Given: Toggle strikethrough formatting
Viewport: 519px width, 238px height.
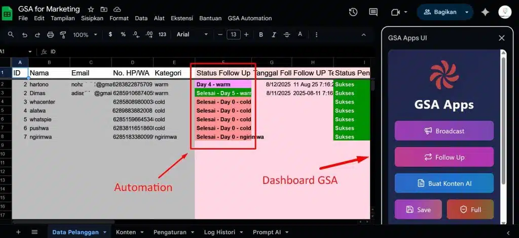Looking at the screenshot, I should click(287, 34).
